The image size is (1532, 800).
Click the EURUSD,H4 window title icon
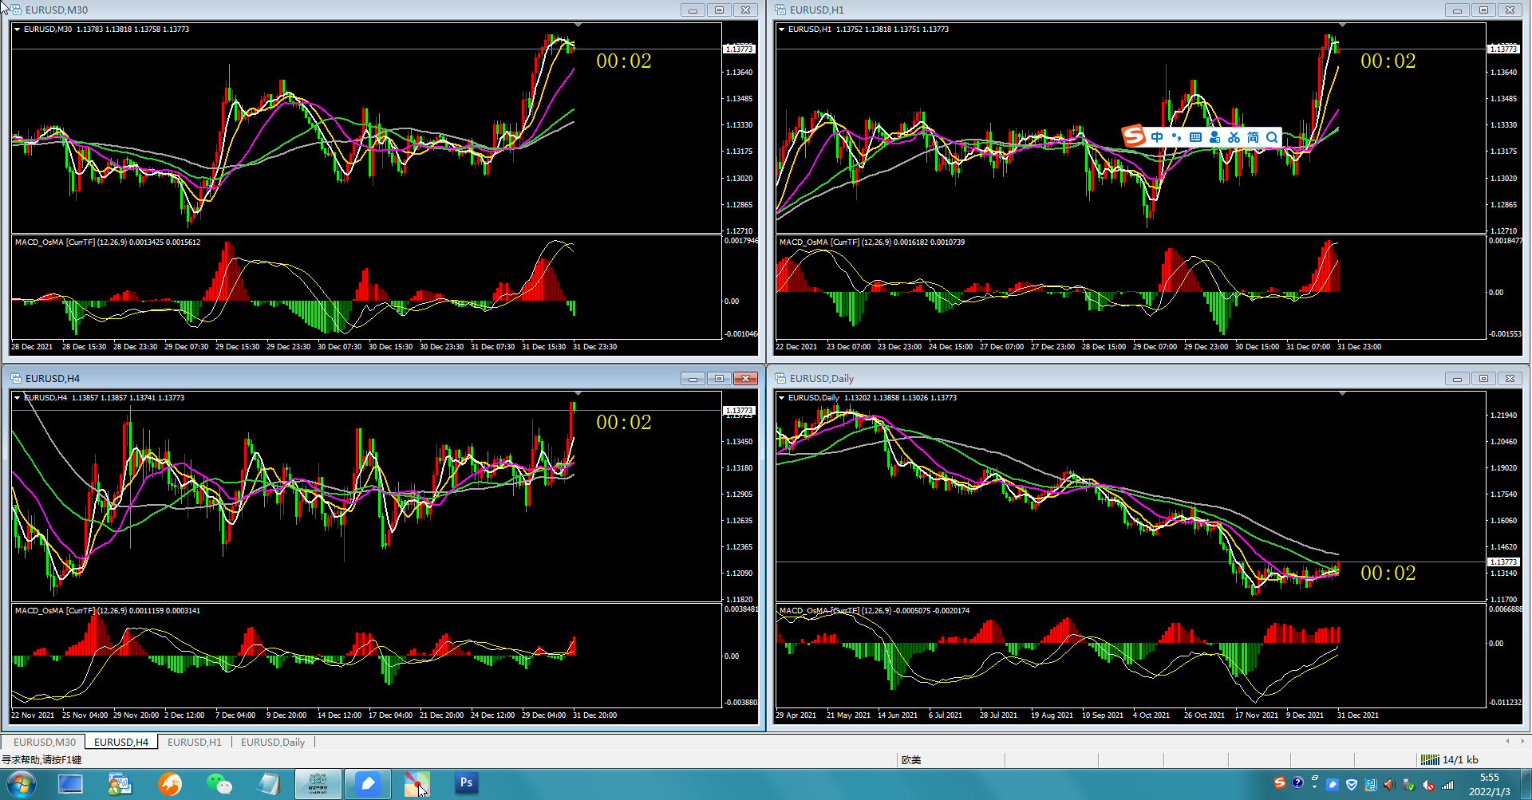coord(16,378)
